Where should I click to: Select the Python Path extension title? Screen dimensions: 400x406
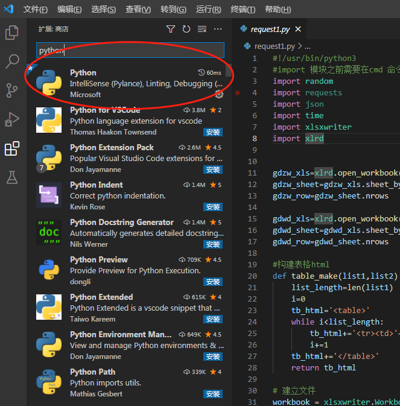point(92,372)
